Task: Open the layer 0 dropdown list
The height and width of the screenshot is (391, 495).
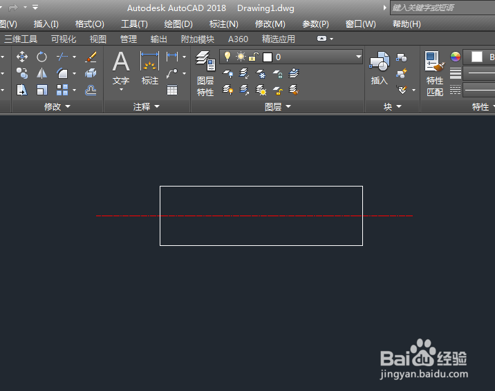Action: pyautogui.click(x=358, y=57)
